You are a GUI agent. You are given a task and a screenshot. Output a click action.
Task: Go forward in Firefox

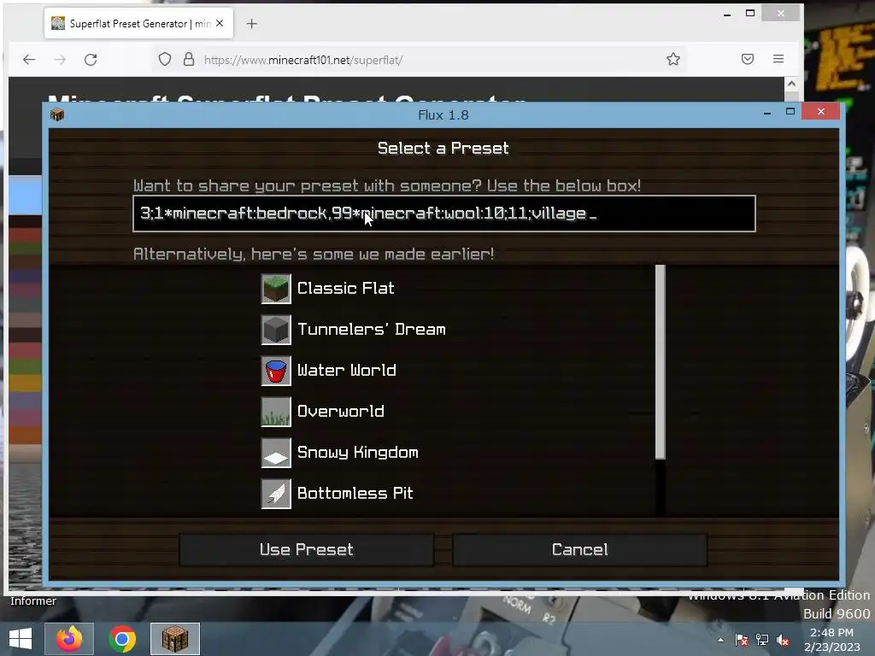tap(60, 59)
